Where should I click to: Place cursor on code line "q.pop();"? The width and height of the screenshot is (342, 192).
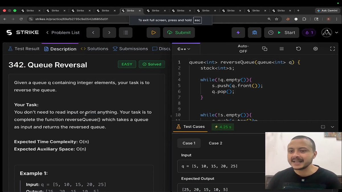[x=223, y=92]
